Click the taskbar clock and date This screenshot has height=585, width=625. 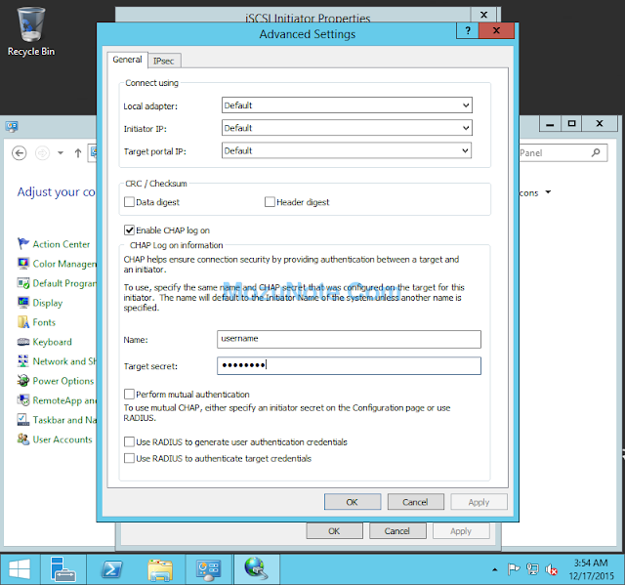[x=591, y=569]
